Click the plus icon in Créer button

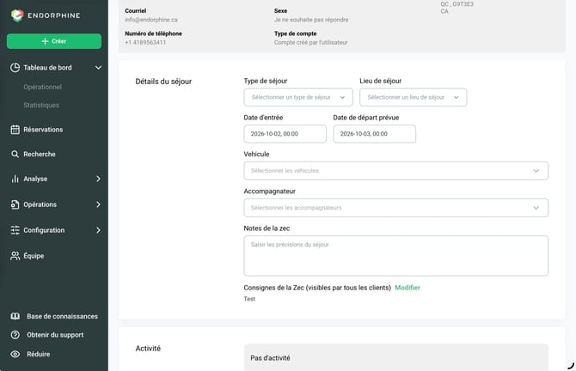coord(45,41)
